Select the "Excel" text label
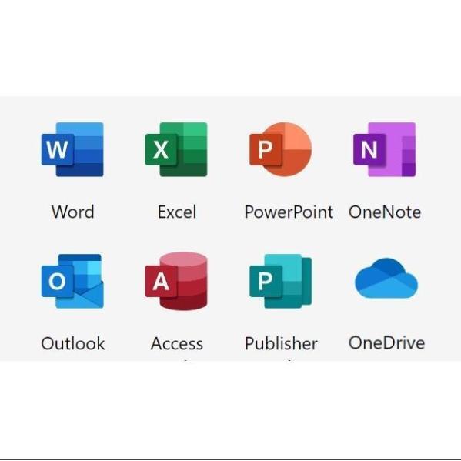Viewport: 461px width, 461px height. click(177, 212)
